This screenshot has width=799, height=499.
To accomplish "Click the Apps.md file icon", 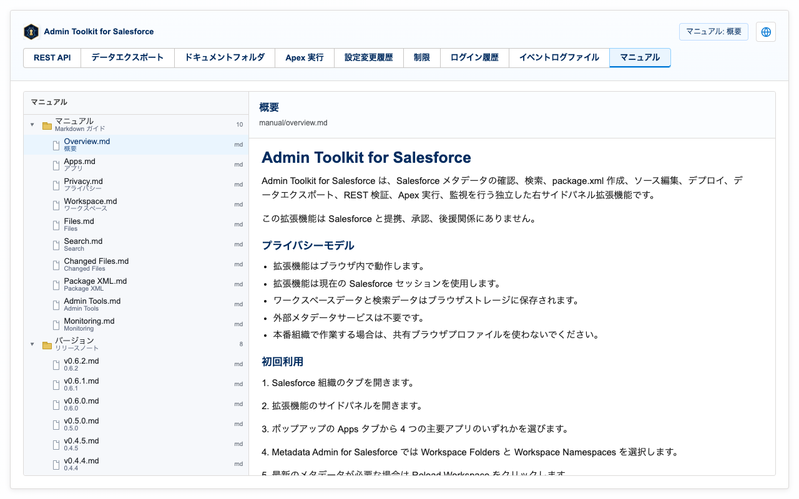I will (56, 165).
